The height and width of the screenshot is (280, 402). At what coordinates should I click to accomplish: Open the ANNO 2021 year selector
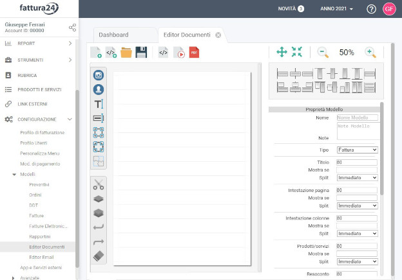pos(337,9)
